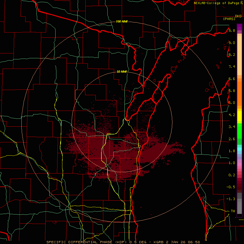Click the pink segment of the color bar
This screenshot has width=244, height=244.
coord(239,164)
